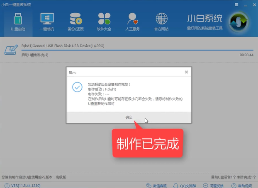Viewport: 258px width, 188px height.
Task: Click 您选择的U盘设备制作完毕 message
Action: pyautogui.click(x=110, y=84)
